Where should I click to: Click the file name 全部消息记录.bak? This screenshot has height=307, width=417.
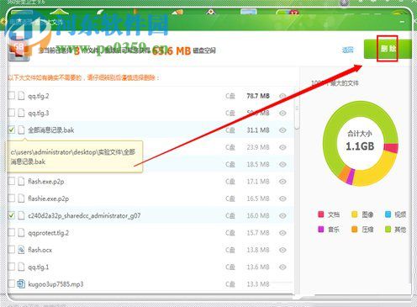[51, 130]
